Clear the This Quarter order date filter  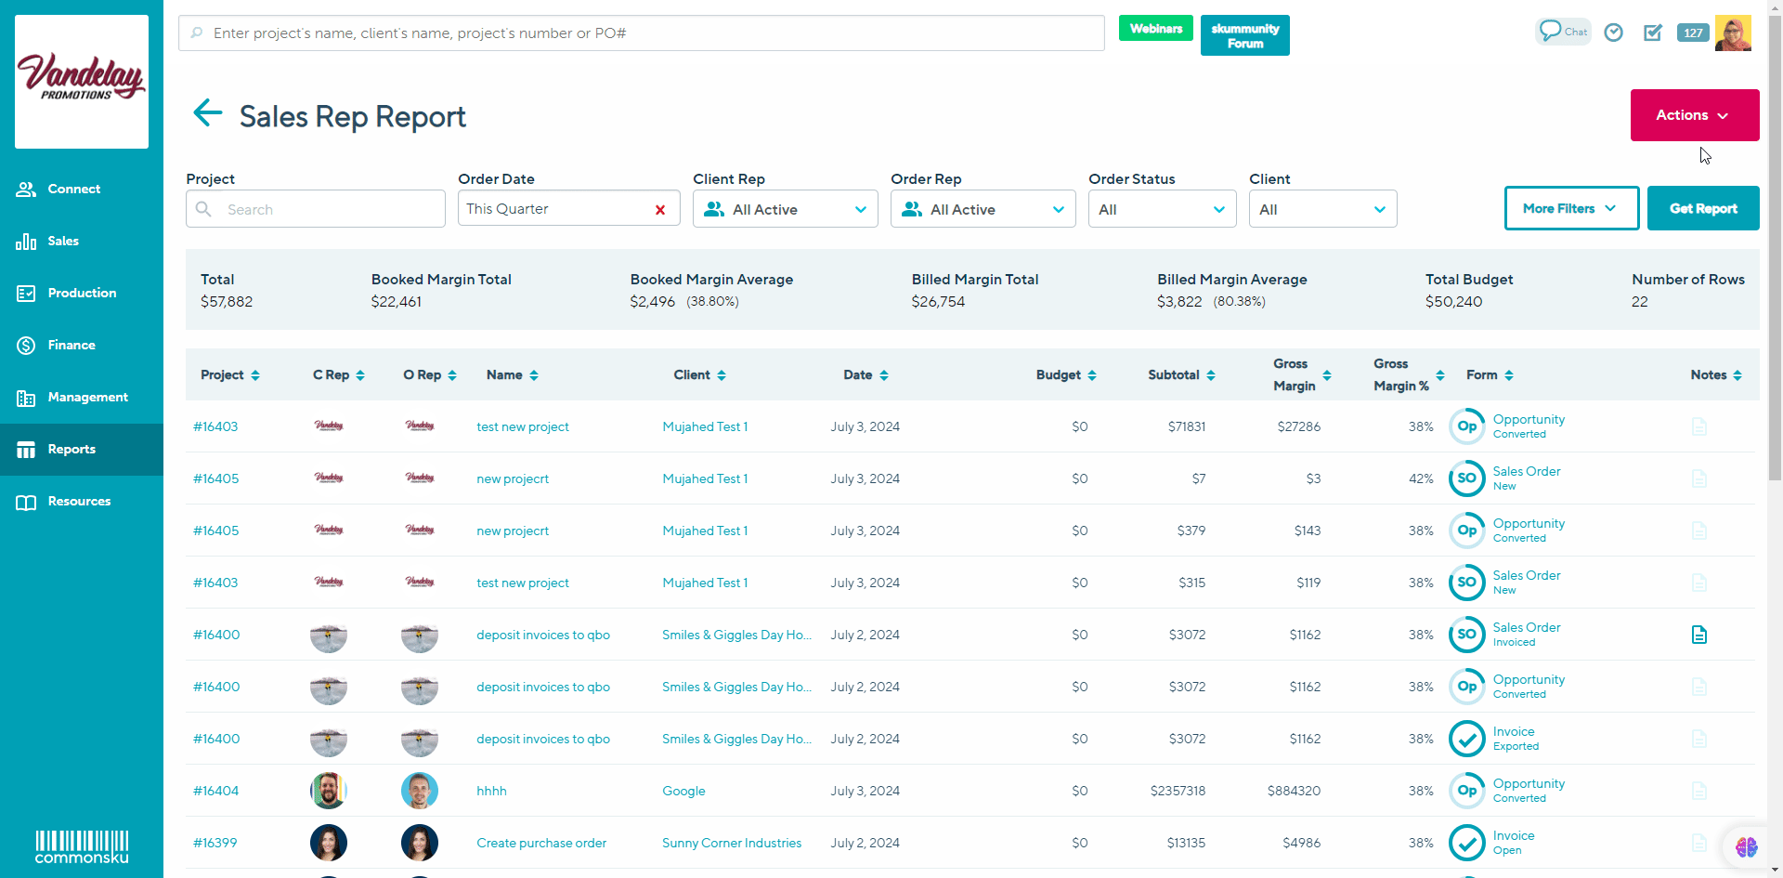coord(660,210)
